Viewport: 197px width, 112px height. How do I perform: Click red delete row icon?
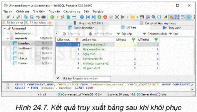pyautogui.click(x=105, y=17)
